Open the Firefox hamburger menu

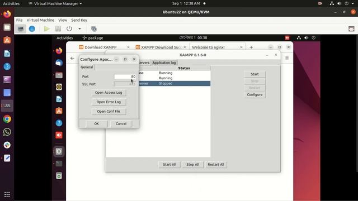coord(287,58)
